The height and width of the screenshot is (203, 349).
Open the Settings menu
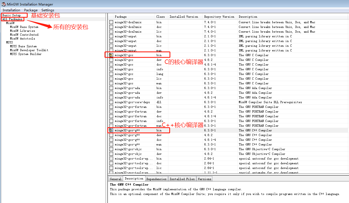pyautogui.click(x=48, y=10)
